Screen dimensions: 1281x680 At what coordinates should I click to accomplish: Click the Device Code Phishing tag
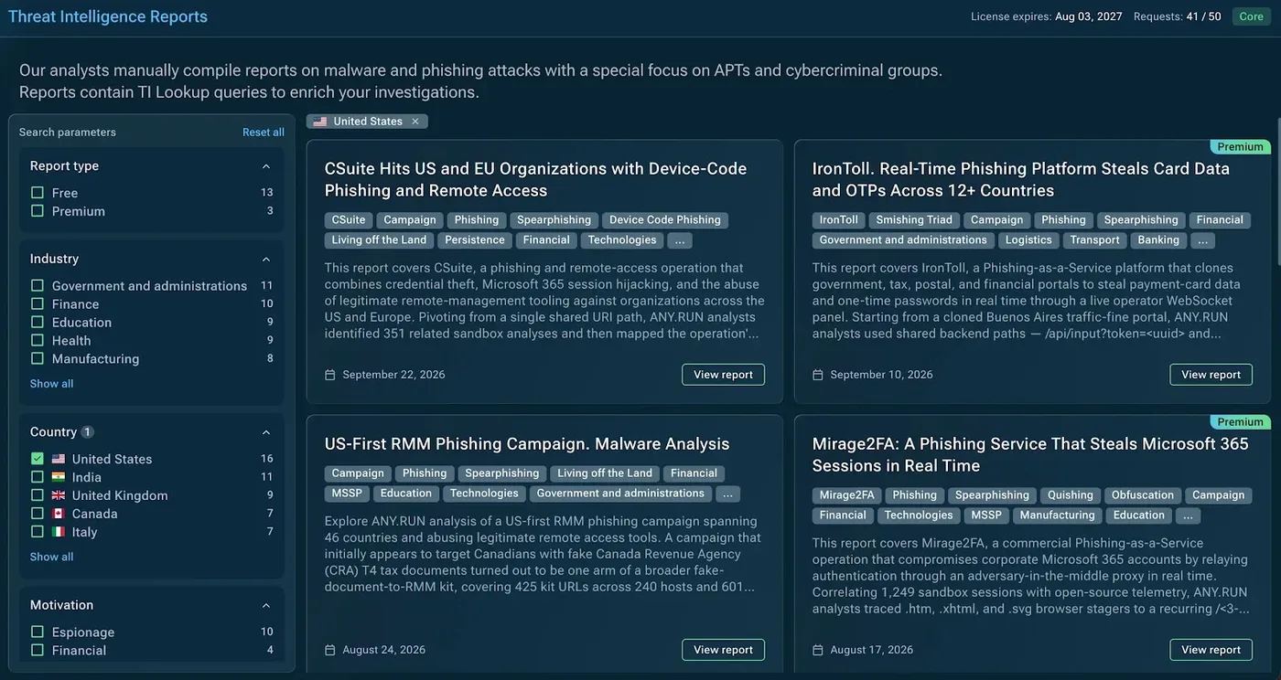pos(665,220)
